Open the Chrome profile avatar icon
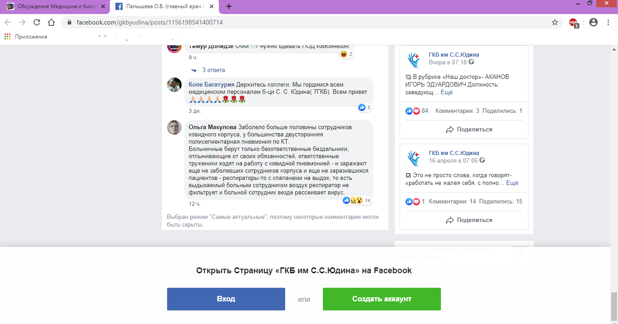 [593, 22]
